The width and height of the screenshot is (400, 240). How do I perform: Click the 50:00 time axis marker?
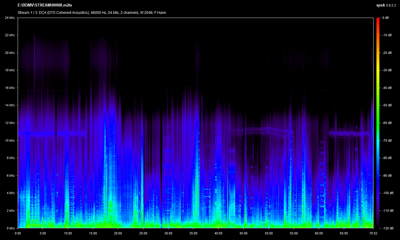pos(269,233)
